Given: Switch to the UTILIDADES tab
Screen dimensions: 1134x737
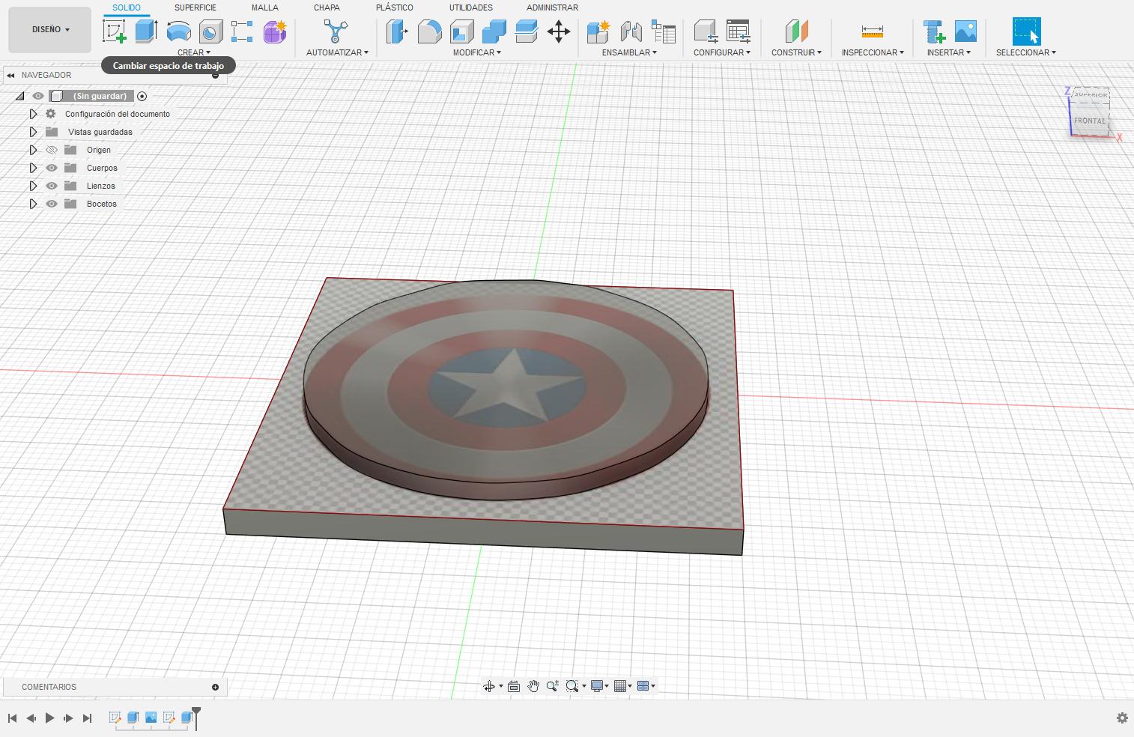Looking at the screenshot, I should pyautogui.click(x=471, y=7).
